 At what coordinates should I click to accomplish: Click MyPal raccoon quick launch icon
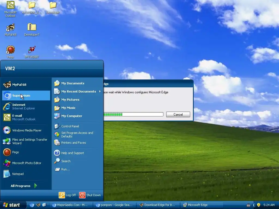38,205
